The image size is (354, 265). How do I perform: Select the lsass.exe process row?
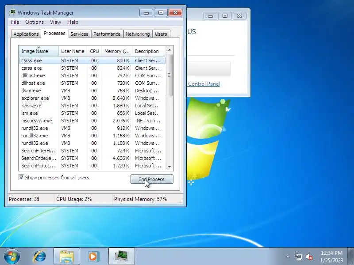[x=92, y=106]
